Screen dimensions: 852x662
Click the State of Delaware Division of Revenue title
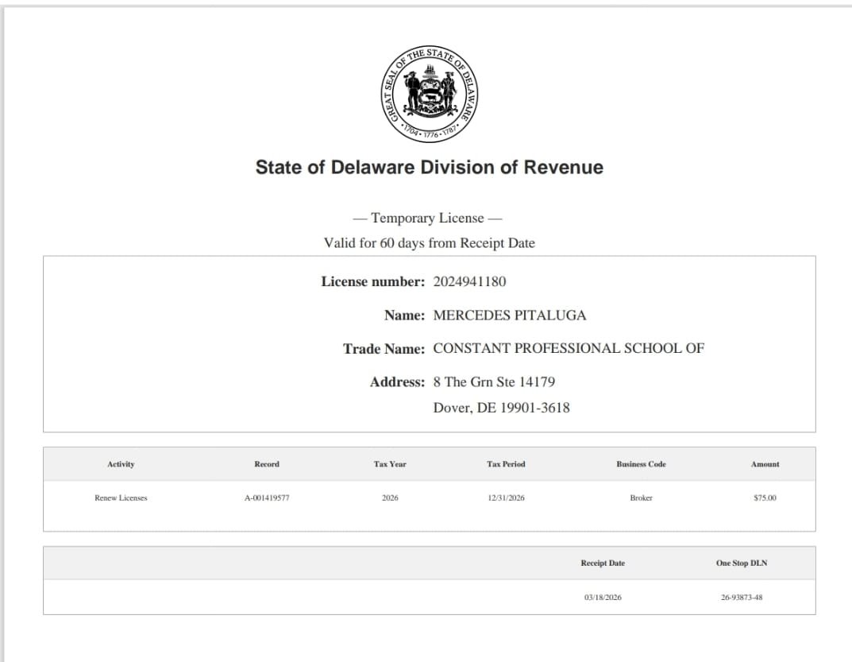(429, 168)
